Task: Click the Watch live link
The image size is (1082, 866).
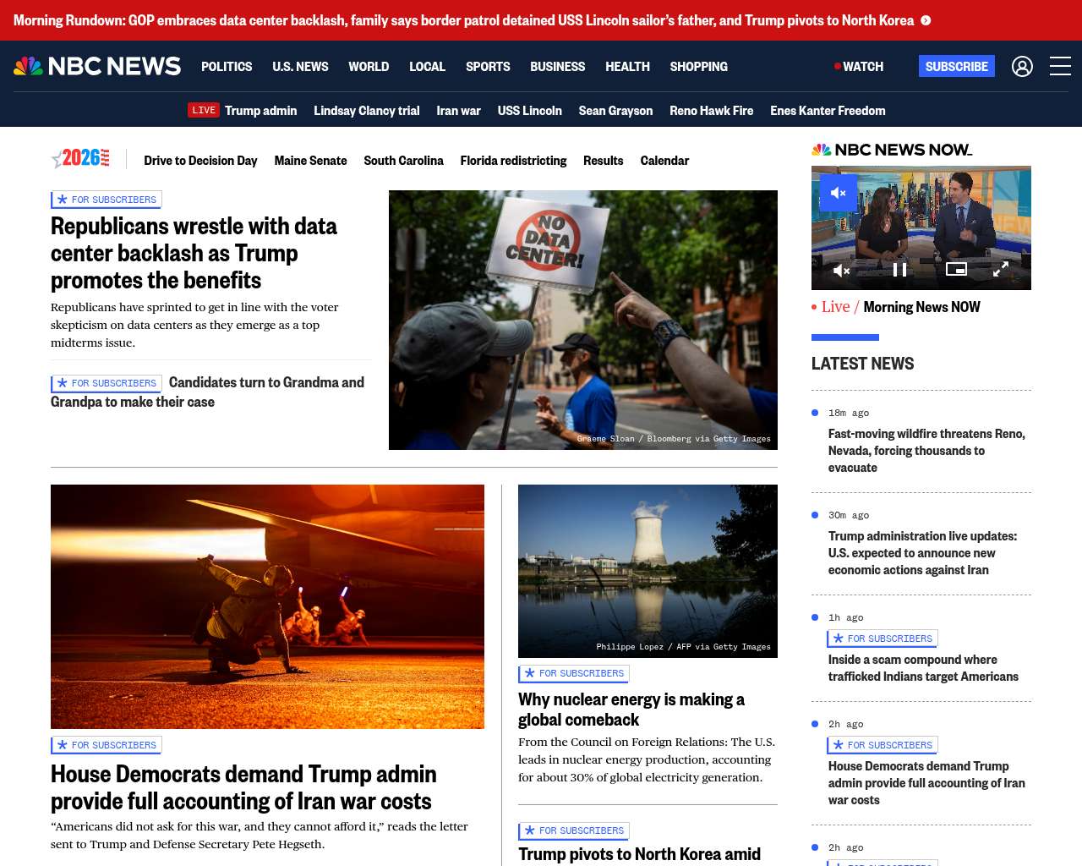Action: point(859,66)
